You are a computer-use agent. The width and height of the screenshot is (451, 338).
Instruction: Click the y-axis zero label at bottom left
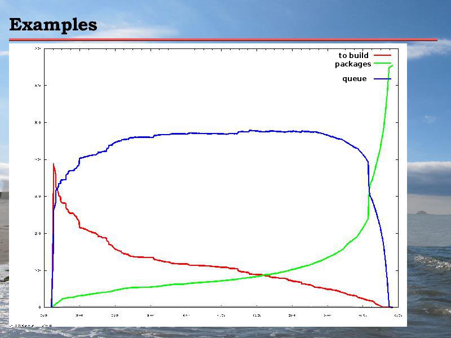(39, 307)
